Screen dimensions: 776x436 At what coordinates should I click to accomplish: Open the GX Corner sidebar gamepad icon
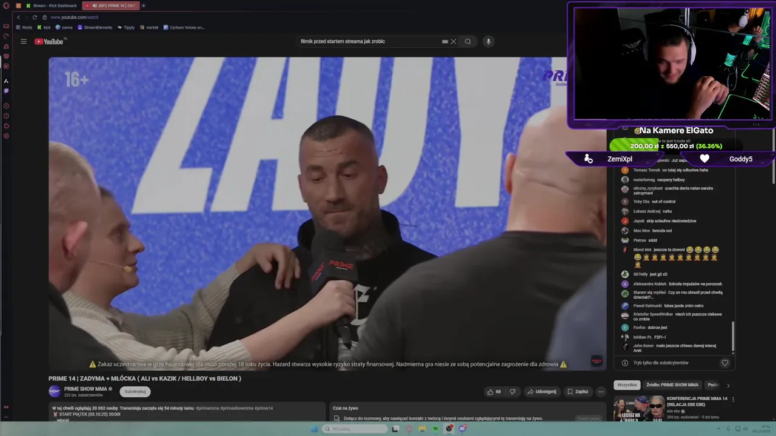[x=6, y=26]
